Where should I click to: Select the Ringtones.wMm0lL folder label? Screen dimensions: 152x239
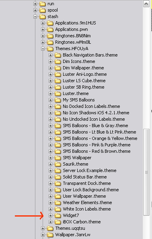point(73,42)
